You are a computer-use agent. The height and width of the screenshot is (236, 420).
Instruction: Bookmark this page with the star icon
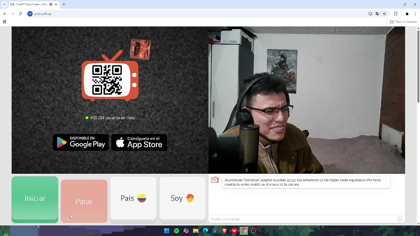[385, 14]
